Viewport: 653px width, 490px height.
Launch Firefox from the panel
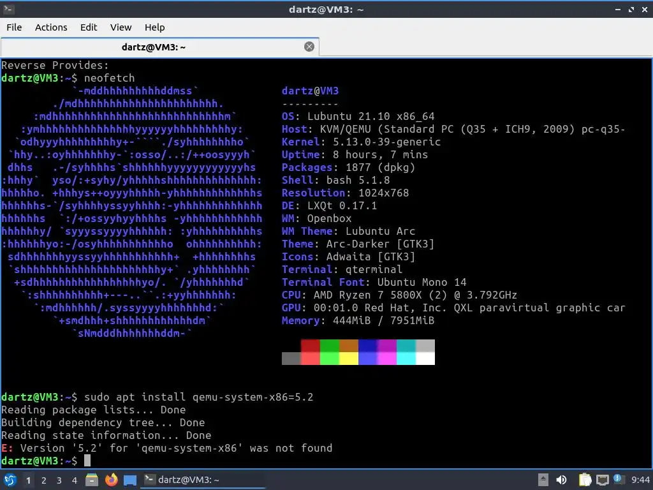click(x=111, y=480)
